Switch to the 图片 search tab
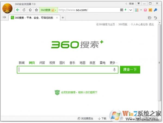 (x=62, y=63)
